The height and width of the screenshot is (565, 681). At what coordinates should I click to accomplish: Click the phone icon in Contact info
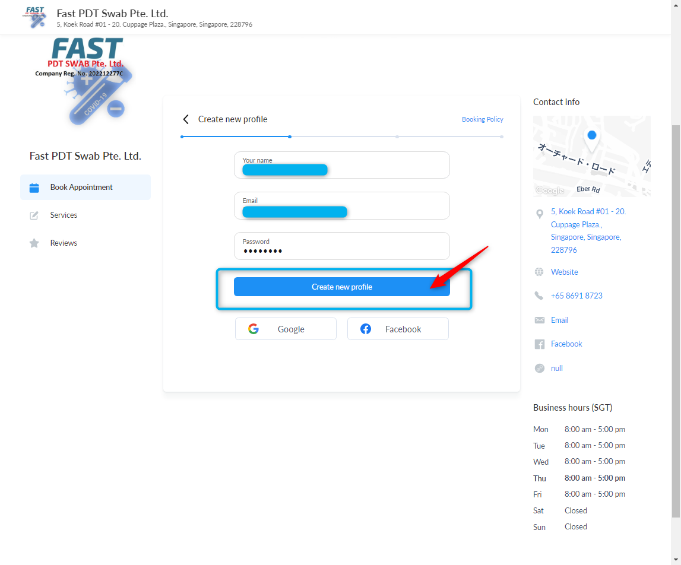pos(539,296)
